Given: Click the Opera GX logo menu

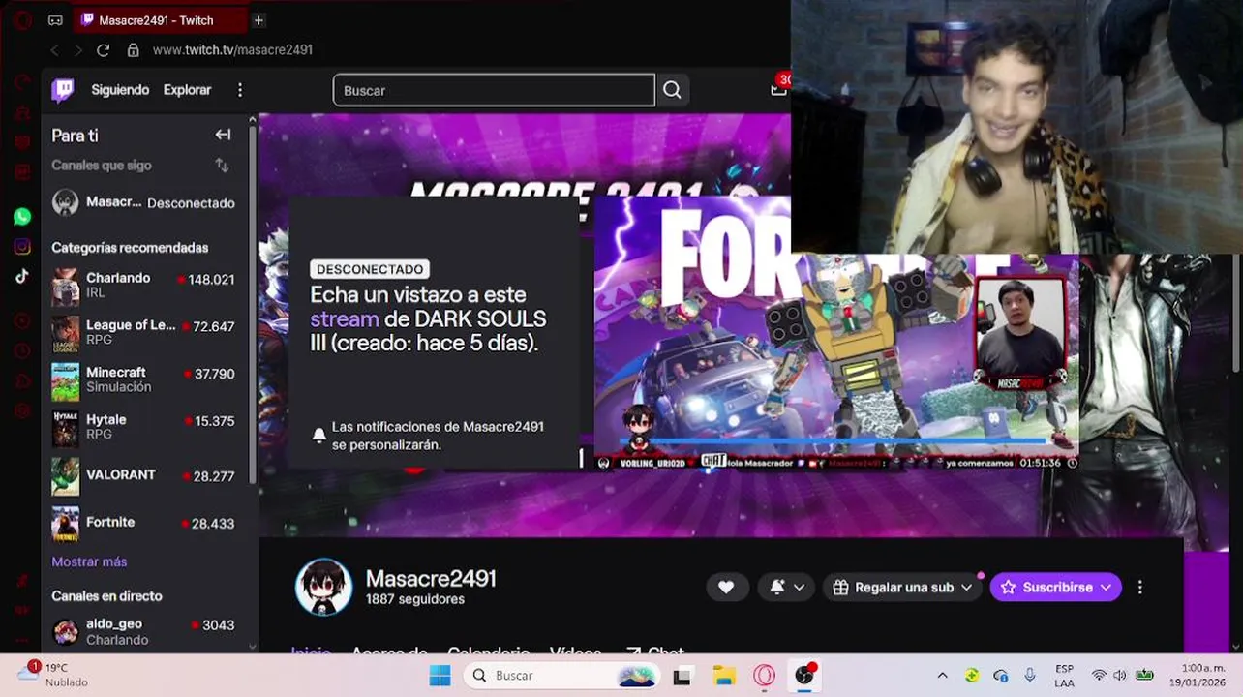Looking at the screenshot, I should coord(23,20).
